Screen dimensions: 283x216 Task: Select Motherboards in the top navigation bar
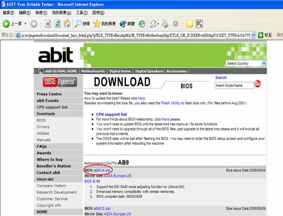pyautogui.click(x=93, y=71)
